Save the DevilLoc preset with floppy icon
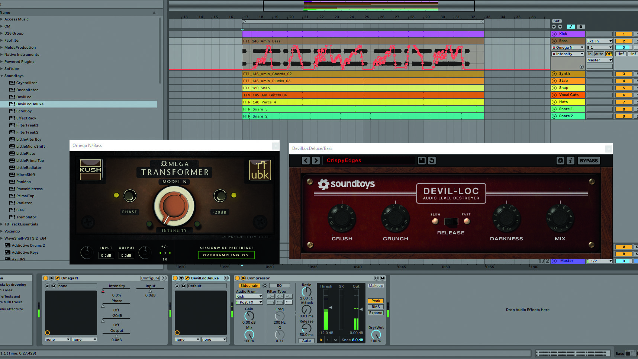This screenshot has height=359, width=638. click(x=422, y=161)
